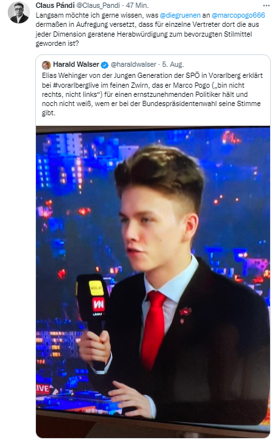The image size is (272, 442).
Task: Open the main tweet text by Pándi
Action: click(150, 29)
